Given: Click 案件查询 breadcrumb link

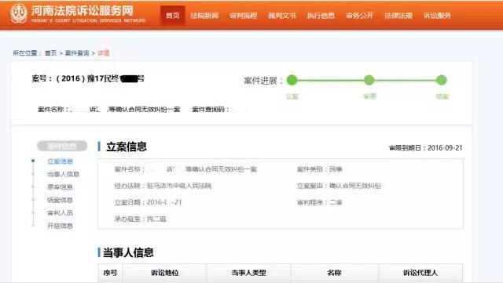Looking at the screenshot, I should 77,53.
